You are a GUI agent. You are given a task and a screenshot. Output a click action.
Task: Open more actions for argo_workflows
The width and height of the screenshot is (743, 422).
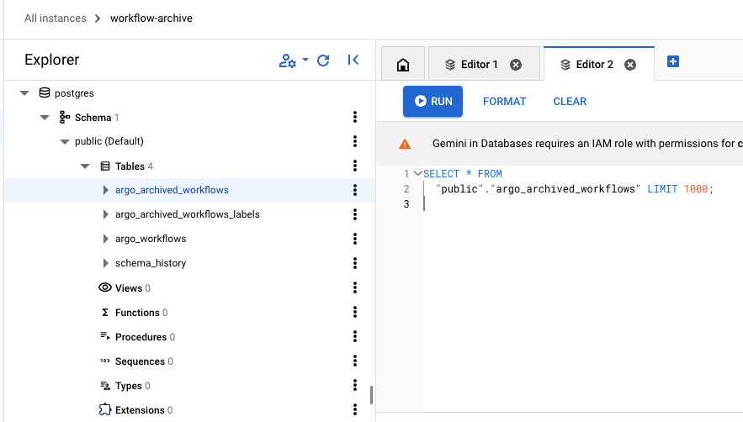355,239
